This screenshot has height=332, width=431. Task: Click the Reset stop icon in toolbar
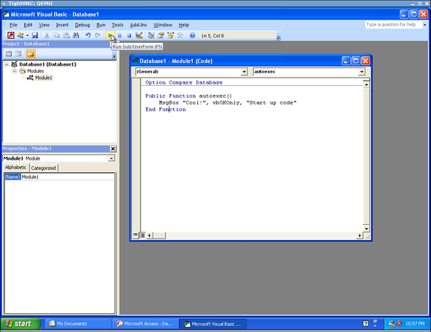click(x=129, y=35)
